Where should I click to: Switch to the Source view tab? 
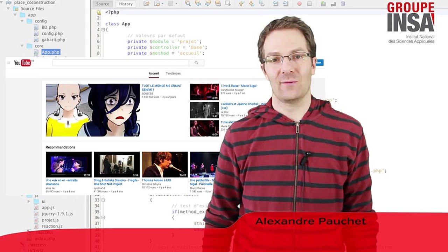coord(103,4)
